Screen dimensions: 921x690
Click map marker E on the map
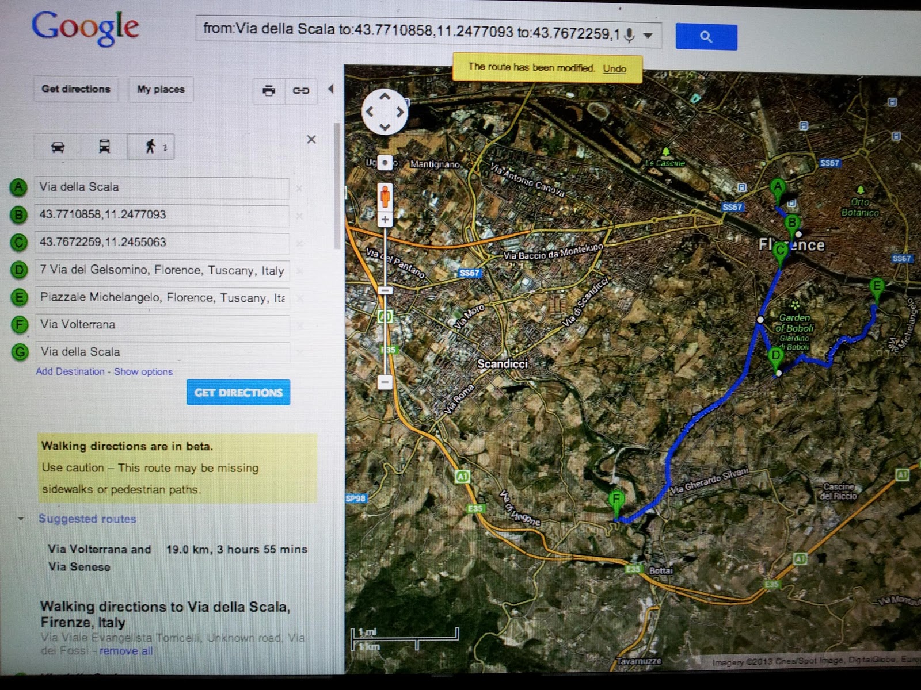click(x=877, y=289)
